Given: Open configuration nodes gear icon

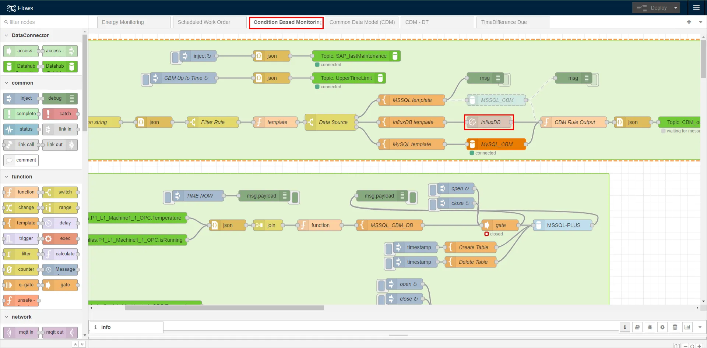Looking at the screenshot, I should click(662, 327).
